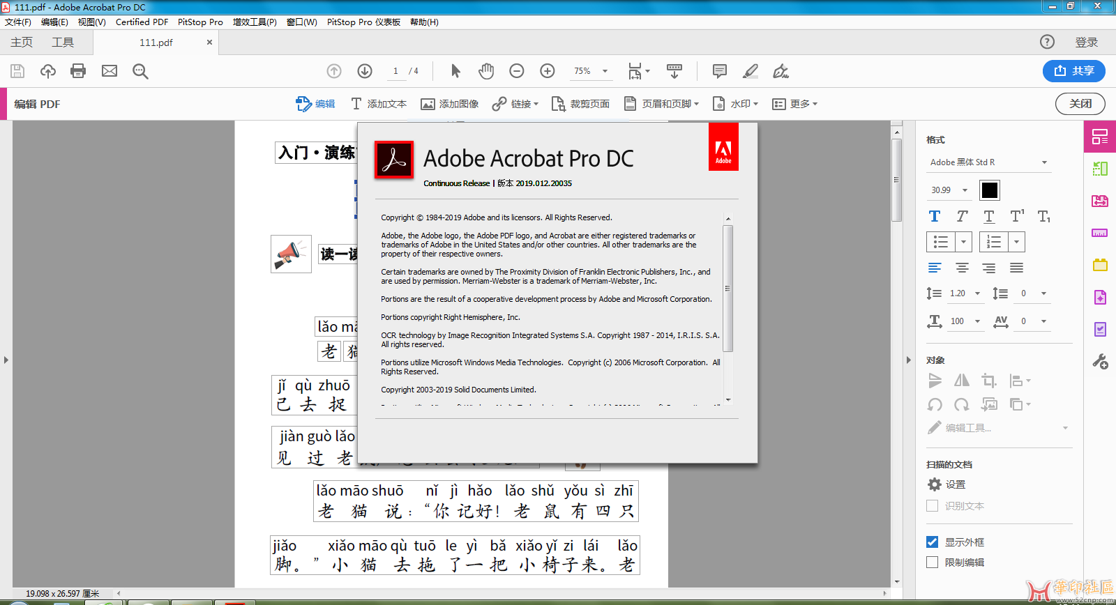Click the Print icon
The image size is (1116, 605).
(78, 71)
